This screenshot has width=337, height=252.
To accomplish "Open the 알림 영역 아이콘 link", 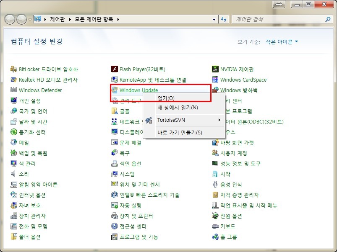I will 38,184.
